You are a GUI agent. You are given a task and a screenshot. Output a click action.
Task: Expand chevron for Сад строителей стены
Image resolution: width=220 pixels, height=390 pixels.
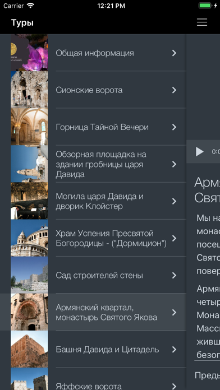[174, 275]
